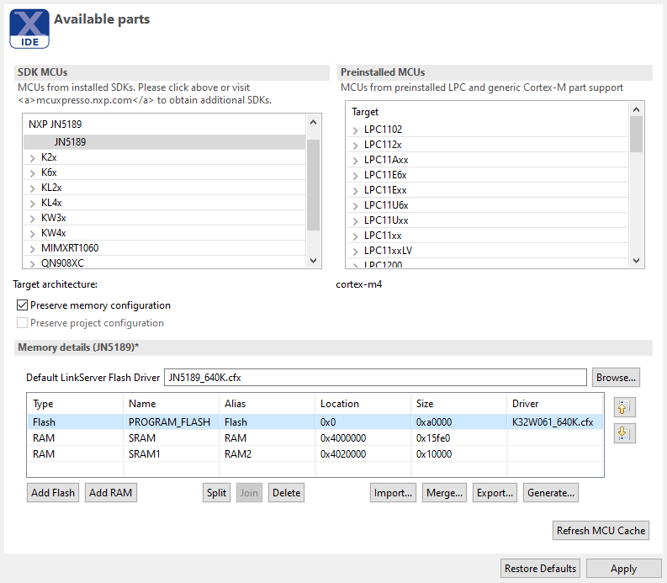Click SDK MCUs list scrollbar thumb
The width and height of the screenshot is (667, 583).
click(313, 185)
